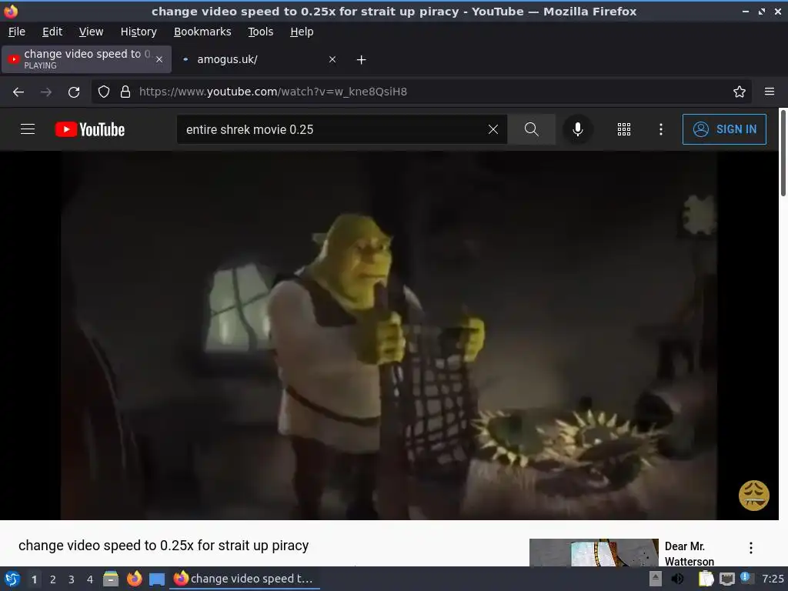The width and height of the screenshot is (788, 591).
Task: Open the clipboard tray icon
Action: click(706, 579)
